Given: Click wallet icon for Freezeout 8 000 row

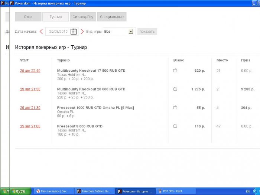Looking at the screenshot, I should click(175, 126).
